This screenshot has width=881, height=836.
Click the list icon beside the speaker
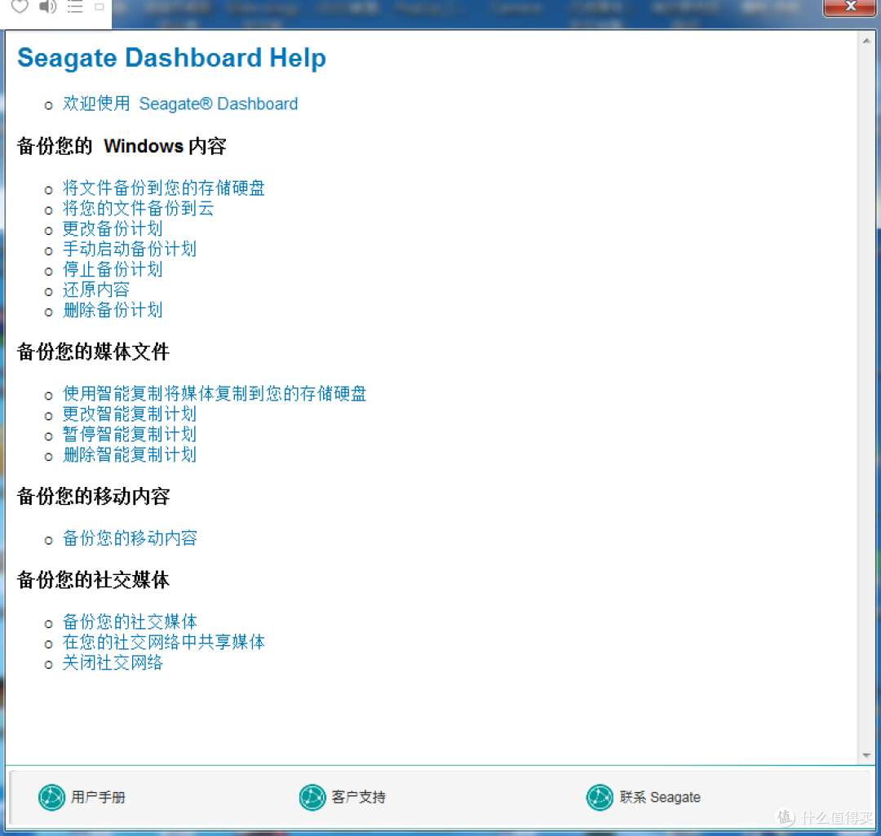pyautogui.click(x=75, y=7)
